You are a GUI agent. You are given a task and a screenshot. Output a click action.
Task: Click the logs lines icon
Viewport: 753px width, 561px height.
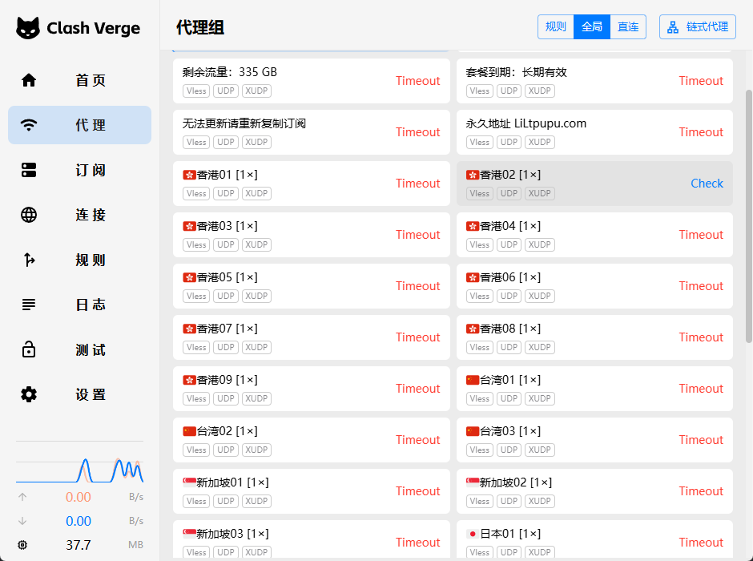click(29, 305)
